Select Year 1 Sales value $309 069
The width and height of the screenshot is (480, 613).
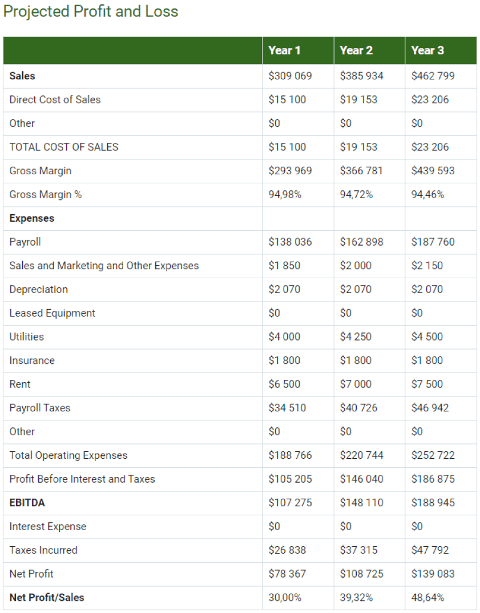[290, 76]
